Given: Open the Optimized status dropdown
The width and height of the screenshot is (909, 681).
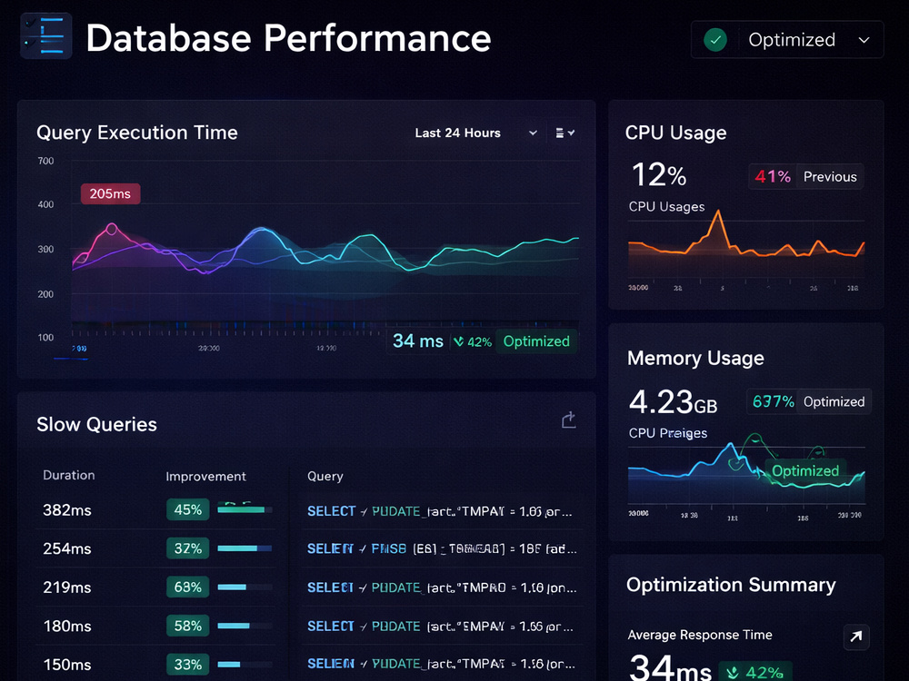Looking at the screenshot, I should 786,39.
